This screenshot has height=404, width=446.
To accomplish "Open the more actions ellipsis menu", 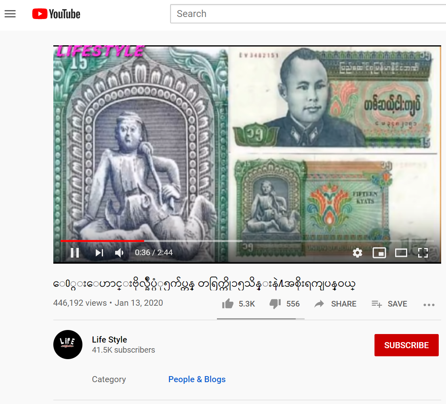I will (x=429, y=305).
